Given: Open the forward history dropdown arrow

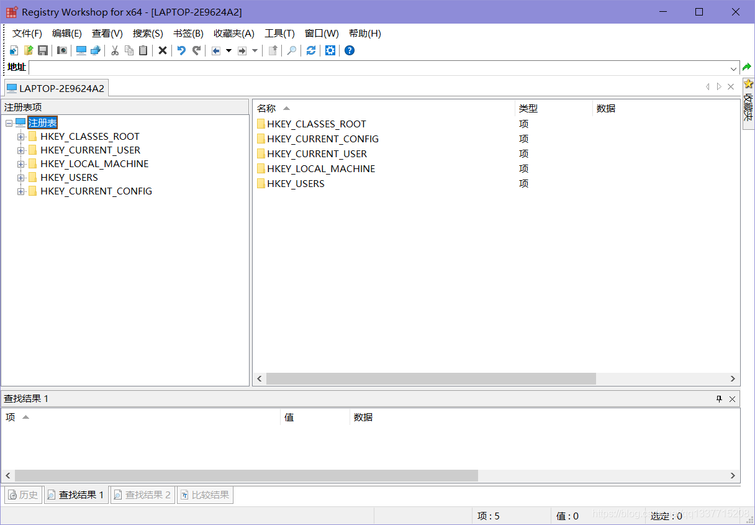Looking at the screenshot, I should tap(255, 50).
